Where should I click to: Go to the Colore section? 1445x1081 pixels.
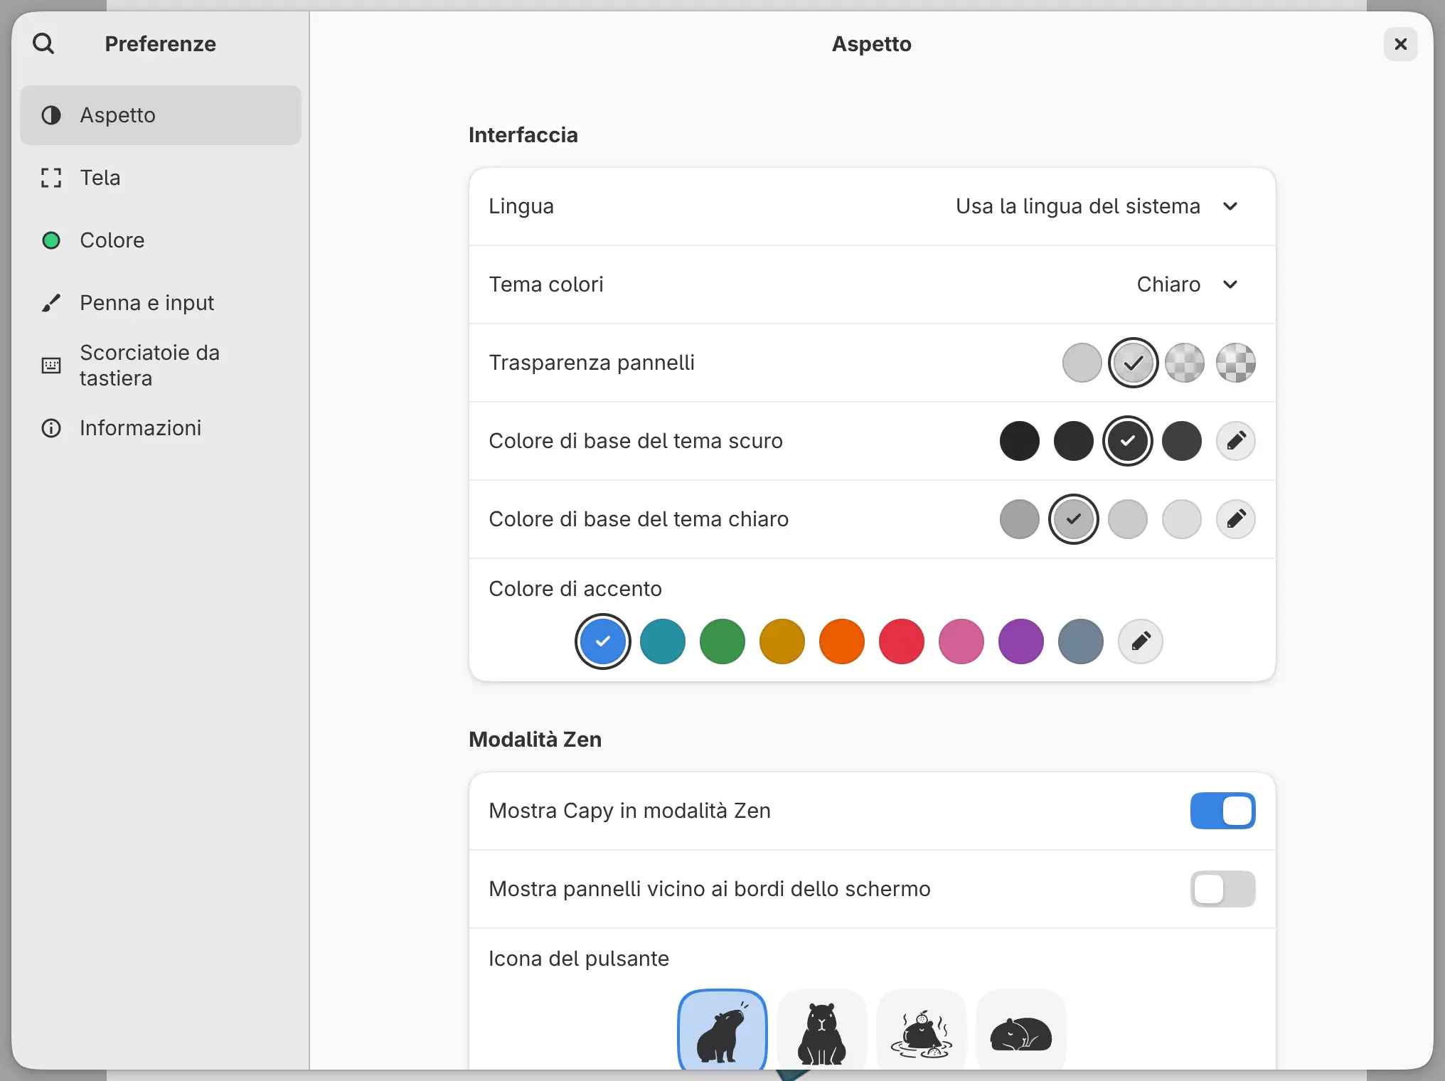[161, 240]
